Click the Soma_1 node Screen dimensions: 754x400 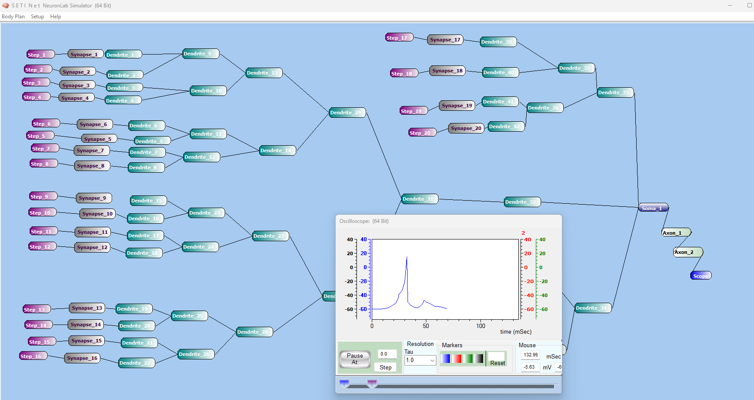tap(653, 208)
